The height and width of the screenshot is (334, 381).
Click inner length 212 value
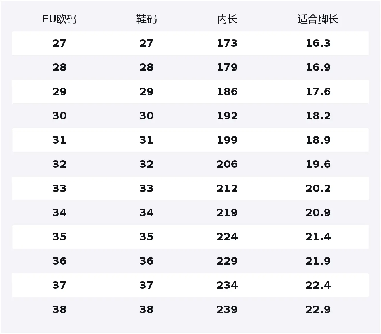(x=227, y=188)
